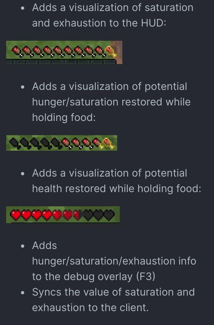This screenshot has height=325, width=214.
Task: Open the saturation and exhaustion HUD screenshot
Action: coord(64,52)
